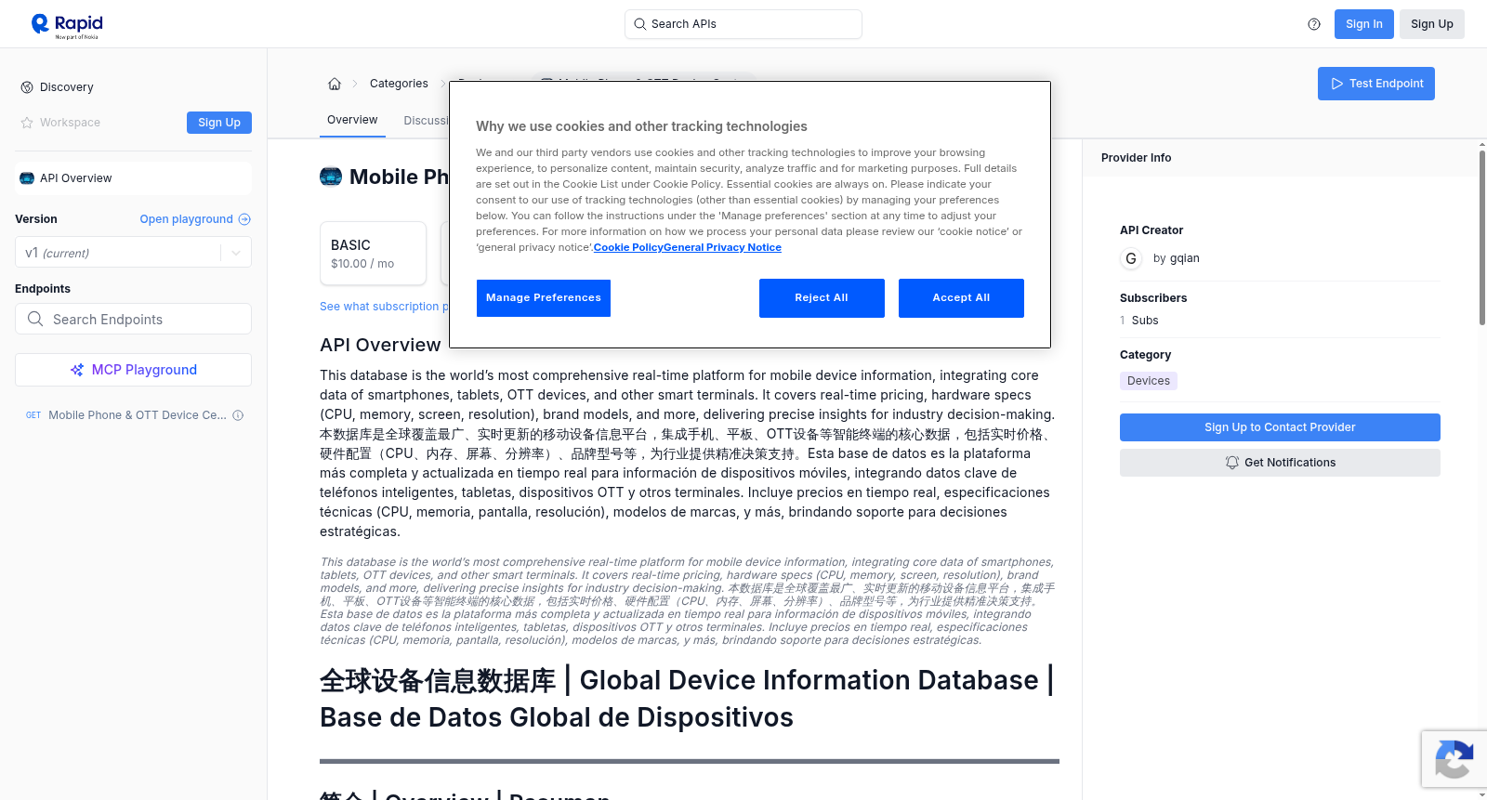
Task: Click the 'Provider Info' heading
Action: 1136,158
